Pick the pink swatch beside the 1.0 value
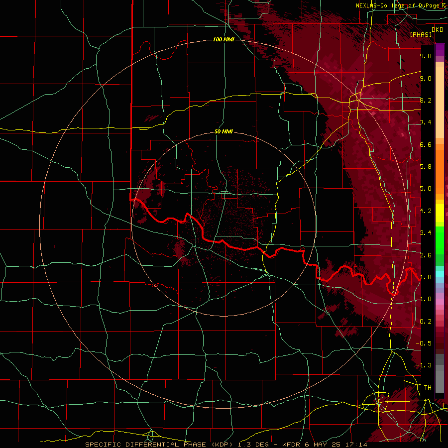Image resolution: width=448 pixels, height=448 pixels. coord(440,302)
